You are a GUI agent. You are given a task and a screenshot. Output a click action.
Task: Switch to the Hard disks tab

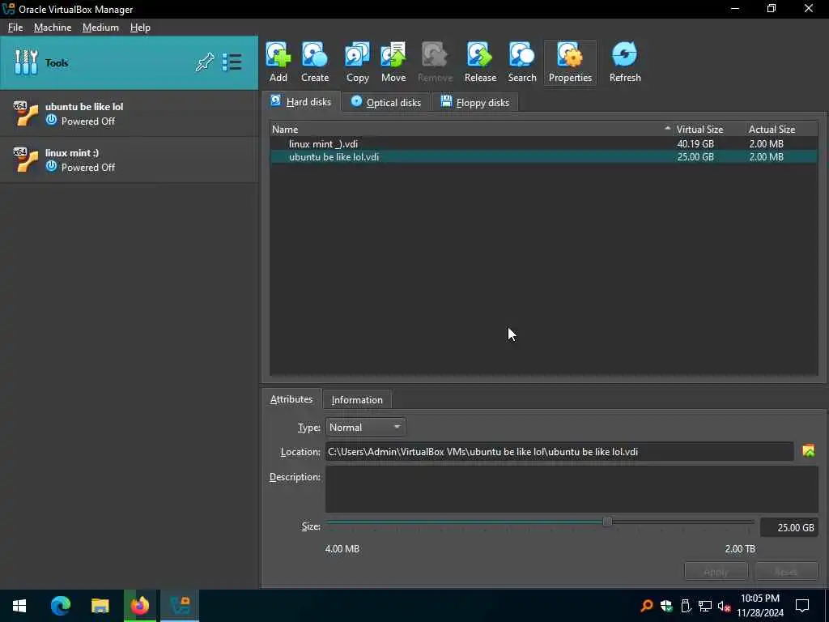tap(301, 101)
